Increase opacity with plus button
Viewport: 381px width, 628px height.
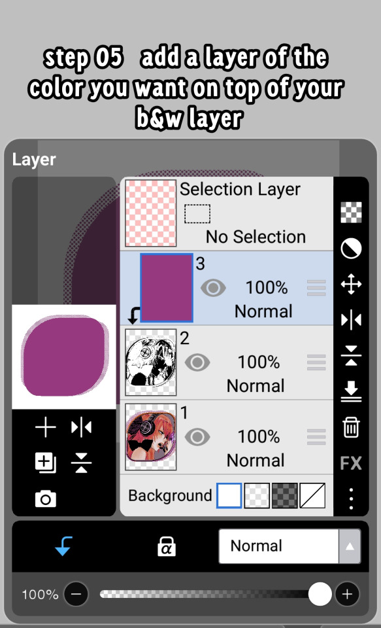click(x=347, y=594)
